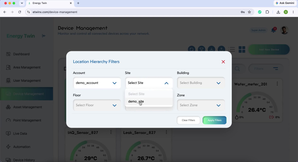Open browser downloads
The image size is (298, 162).
coord(278,12)
